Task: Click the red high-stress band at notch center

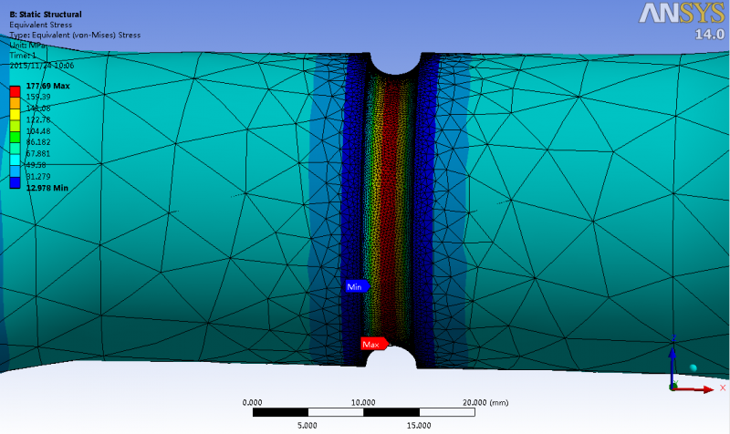Action: coord(391,210)
